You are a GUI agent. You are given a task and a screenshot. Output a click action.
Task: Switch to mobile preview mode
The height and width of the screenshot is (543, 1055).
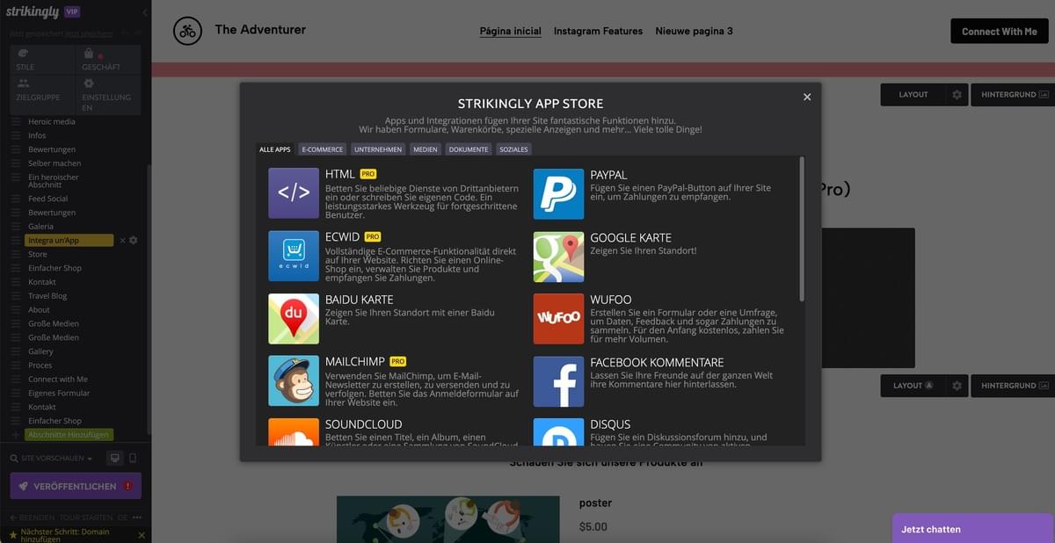133,458
